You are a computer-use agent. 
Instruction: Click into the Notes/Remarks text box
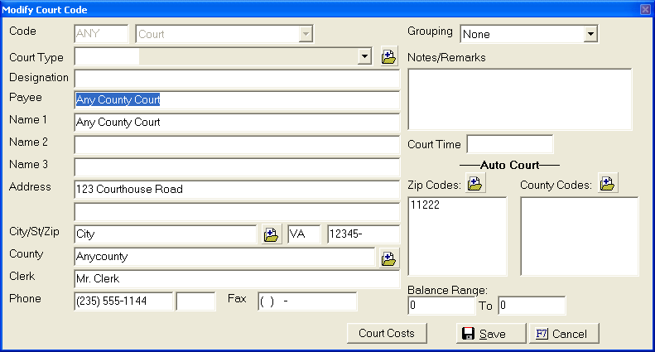coord(519,99)
